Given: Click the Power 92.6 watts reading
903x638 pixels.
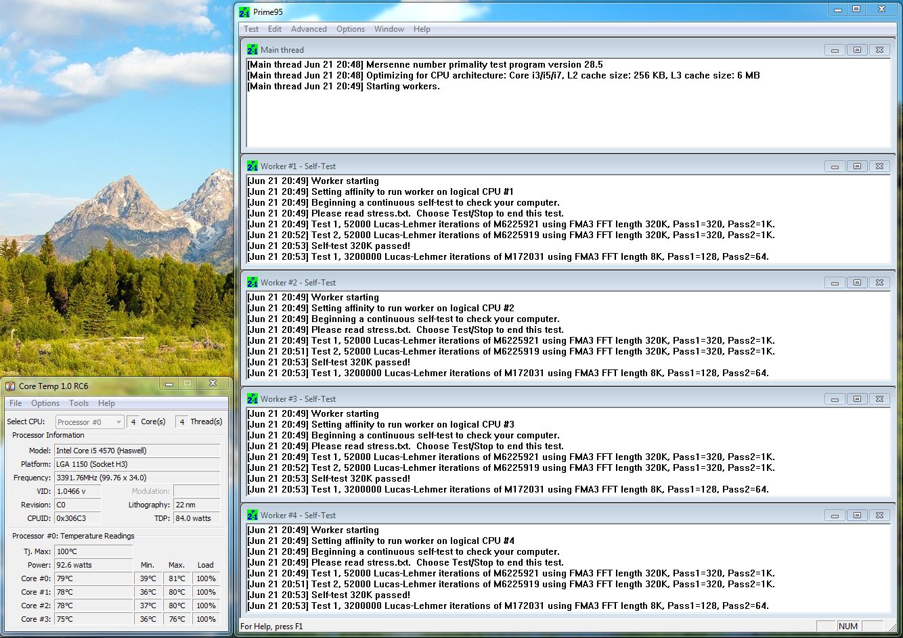Looking at the screenshot, I should coord(93,565).
